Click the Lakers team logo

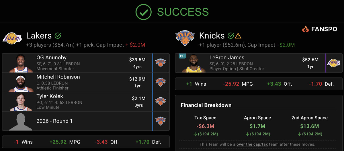(x=12, y=38)
